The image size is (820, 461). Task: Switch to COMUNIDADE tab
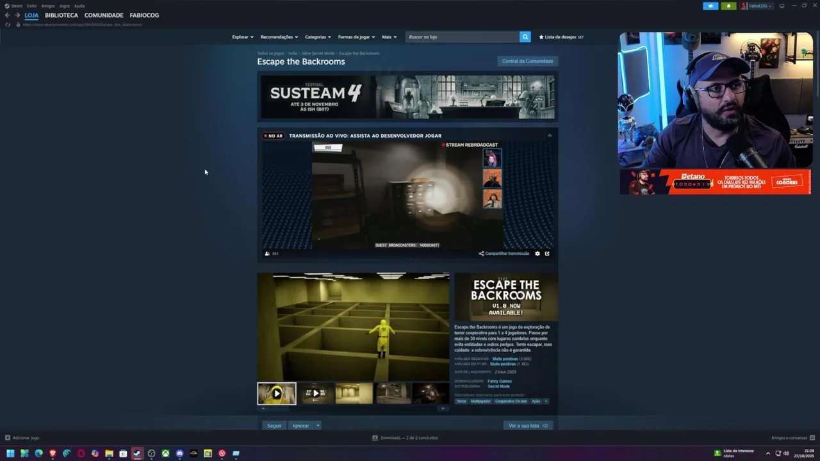point(104,15)
